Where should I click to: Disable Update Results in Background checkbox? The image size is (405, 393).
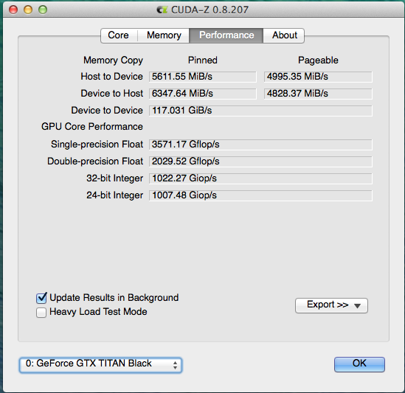(x=41, y=298)
